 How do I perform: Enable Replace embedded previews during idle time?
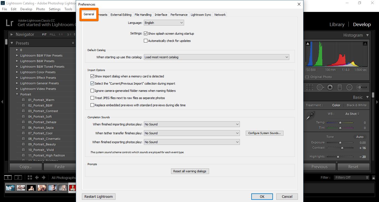(92, 105)
